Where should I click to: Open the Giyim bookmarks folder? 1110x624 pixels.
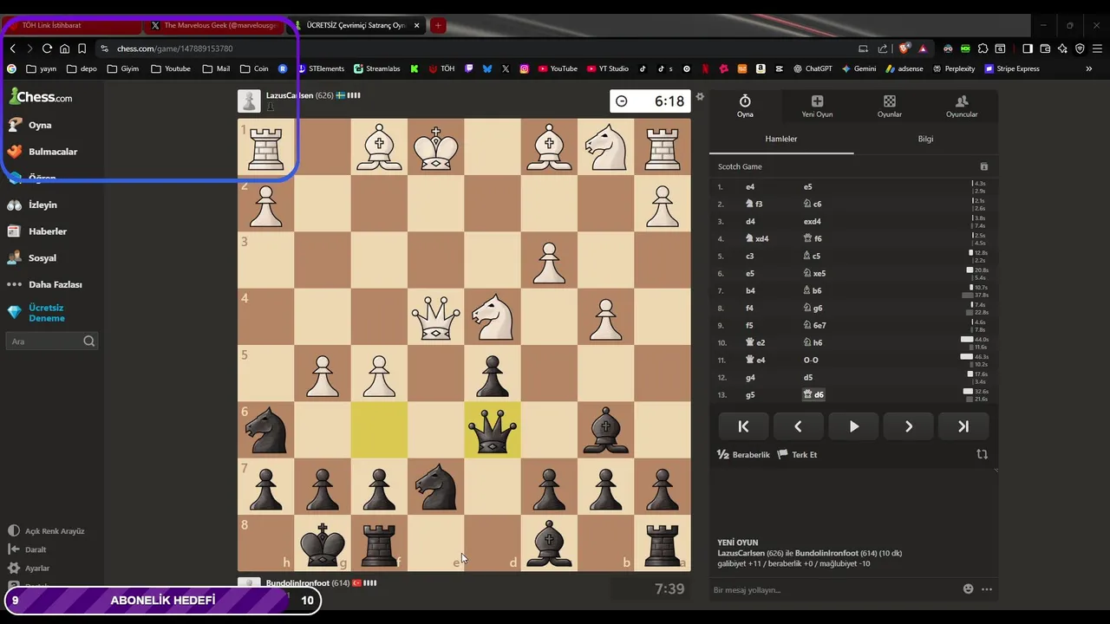pos(122,68)
